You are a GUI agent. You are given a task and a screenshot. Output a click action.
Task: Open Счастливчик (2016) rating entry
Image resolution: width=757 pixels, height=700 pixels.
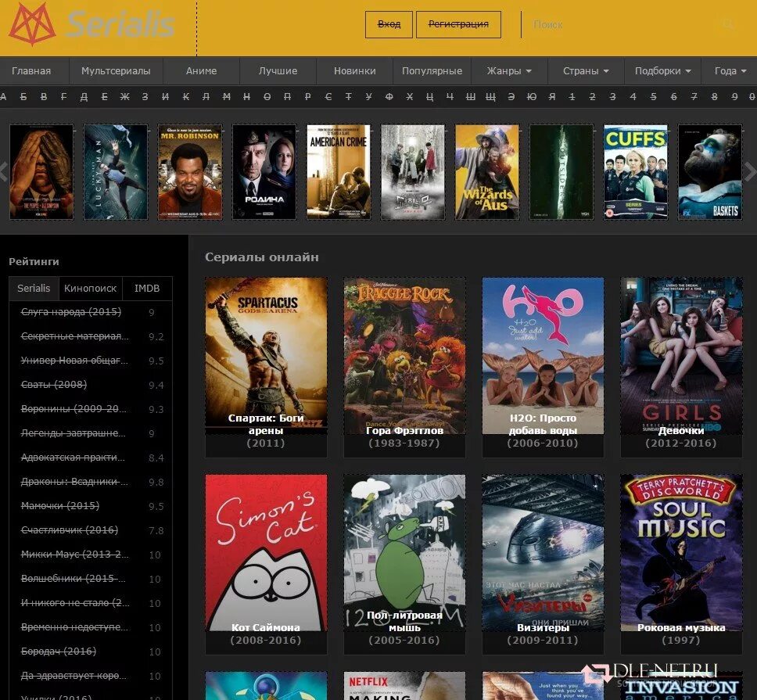pos(70,529)
